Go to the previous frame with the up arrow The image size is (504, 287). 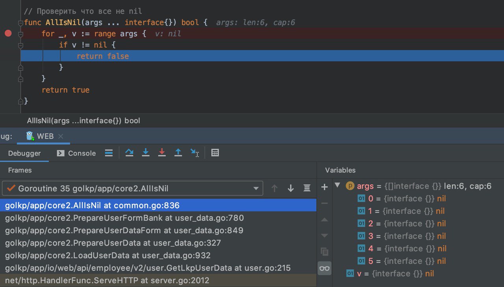[x=274, y=188]
